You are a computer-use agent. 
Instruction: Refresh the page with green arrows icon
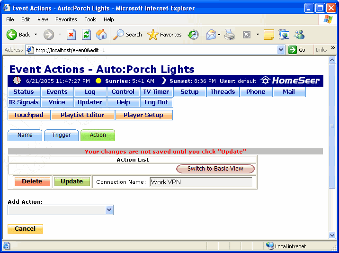tap(86, 35)
